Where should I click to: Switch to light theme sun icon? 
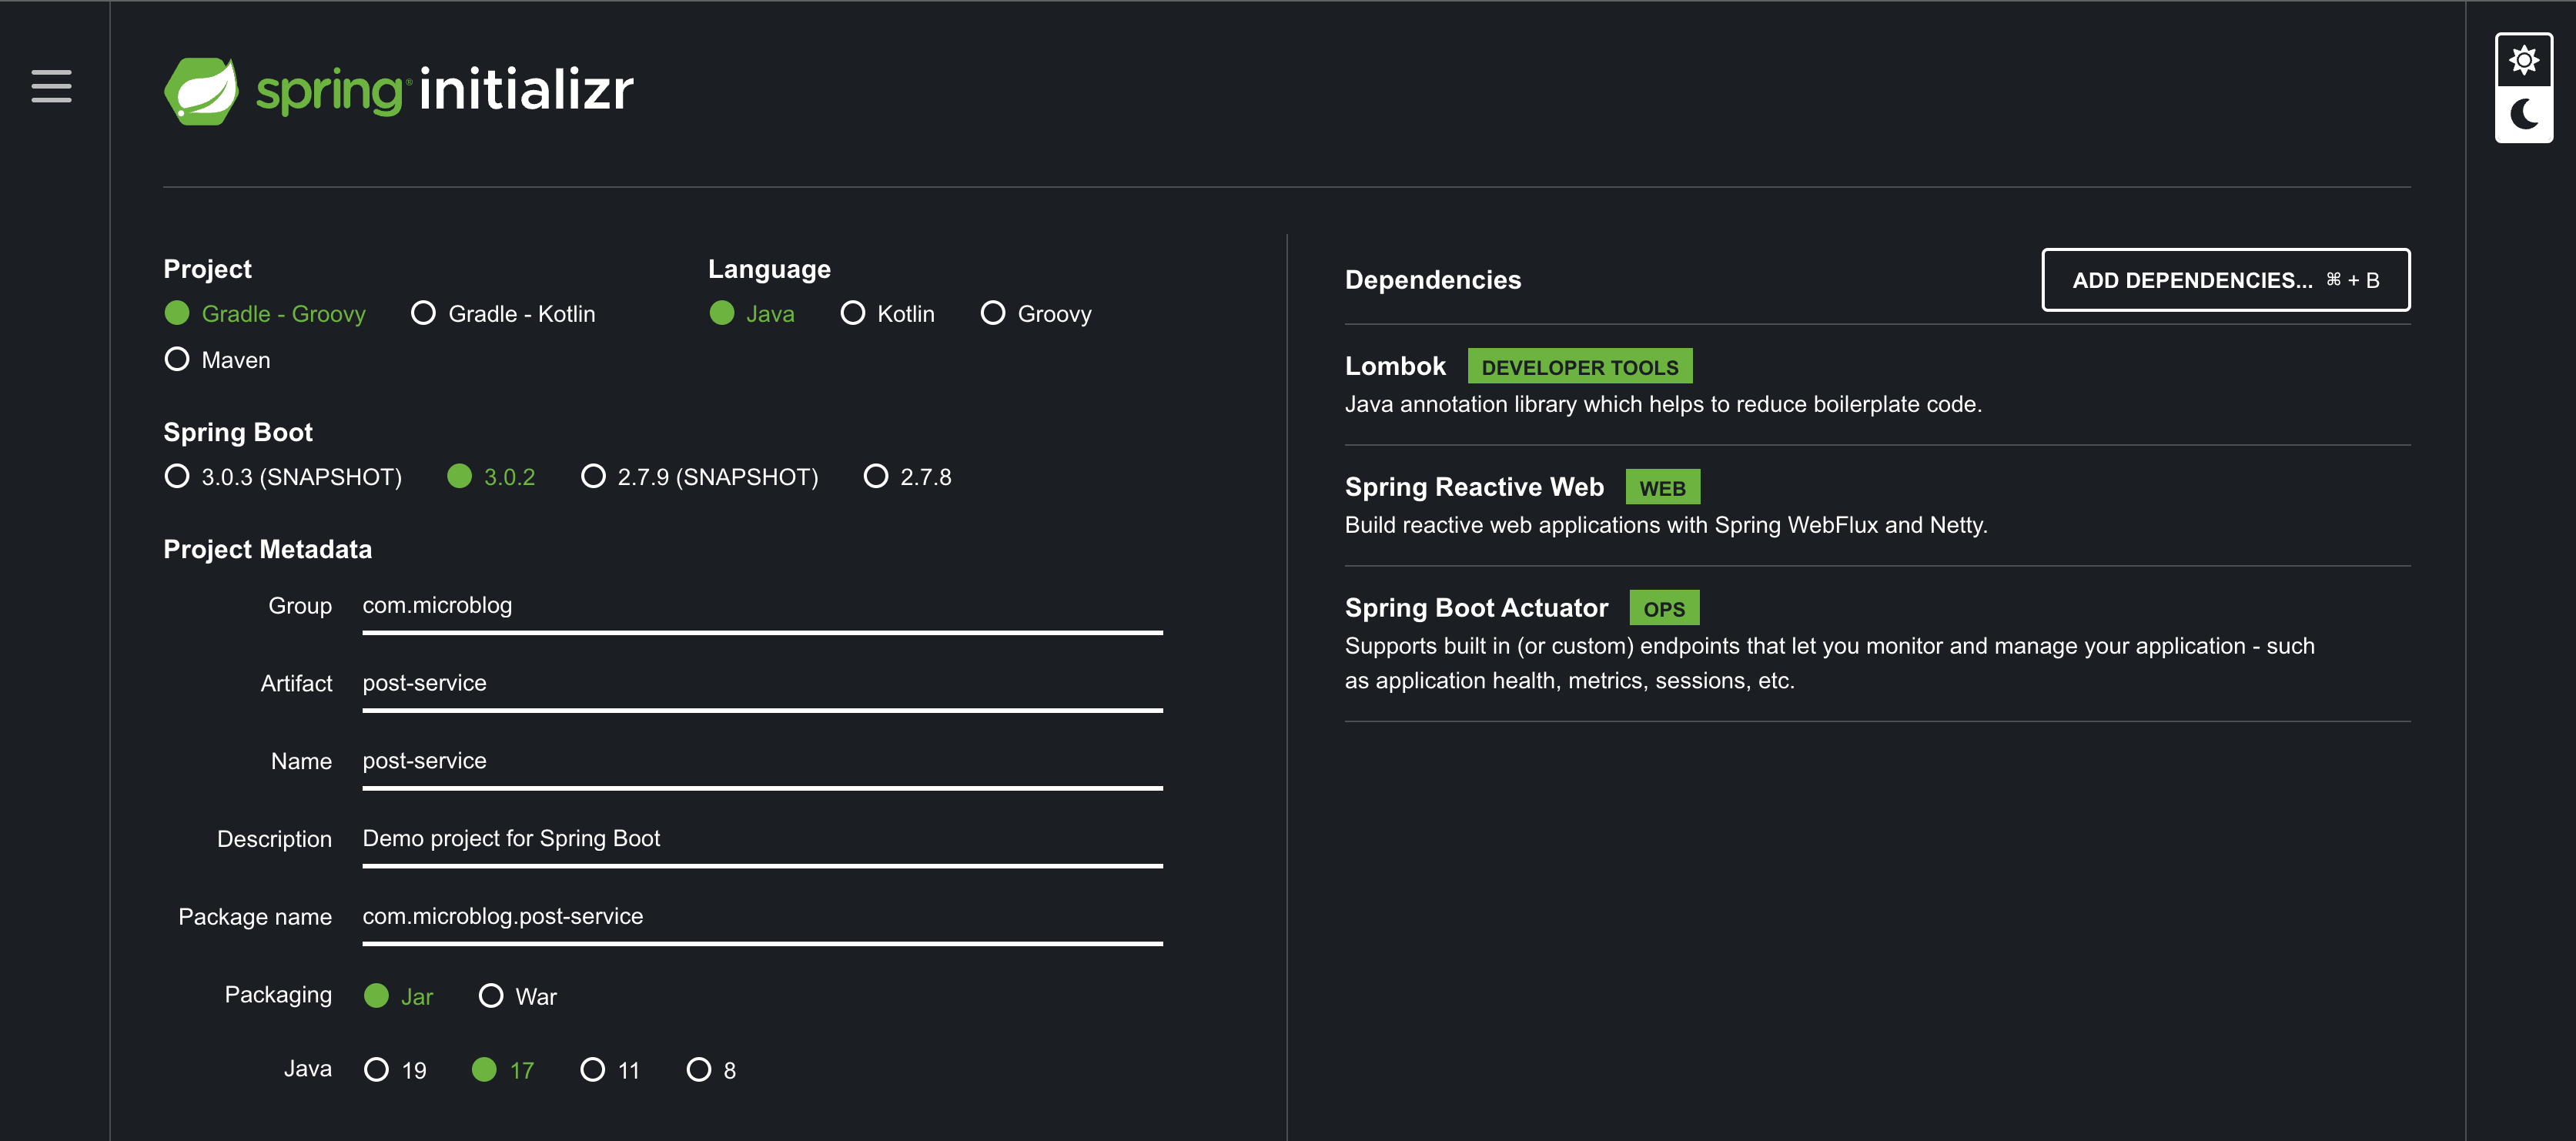click(x=2523, y=61)
